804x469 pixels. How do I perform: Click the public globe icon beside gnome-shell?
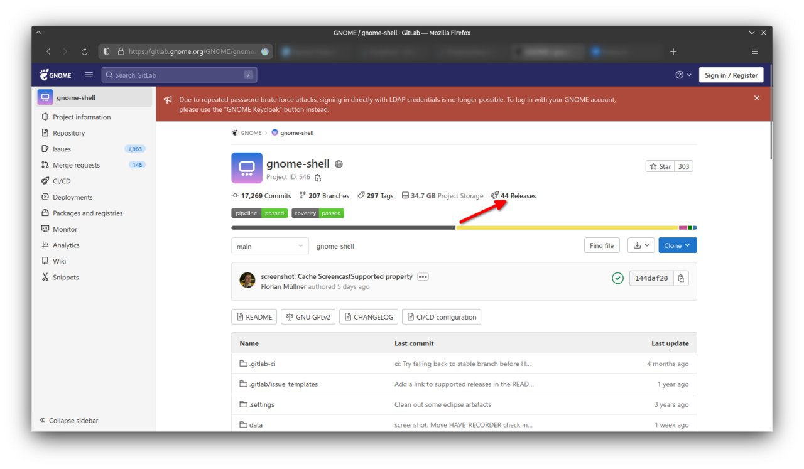339,164
